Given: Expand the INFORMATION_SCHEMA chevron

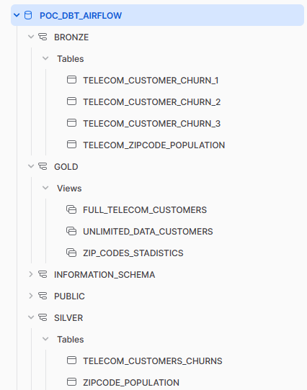Looking at the screenshot, I should (x=31, y=274).
